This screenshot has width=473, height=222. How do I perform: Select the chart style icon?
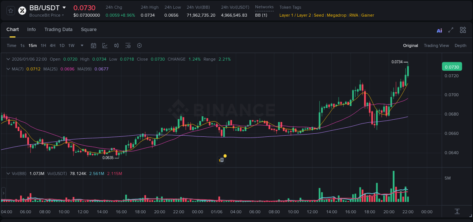pos(105,45)
